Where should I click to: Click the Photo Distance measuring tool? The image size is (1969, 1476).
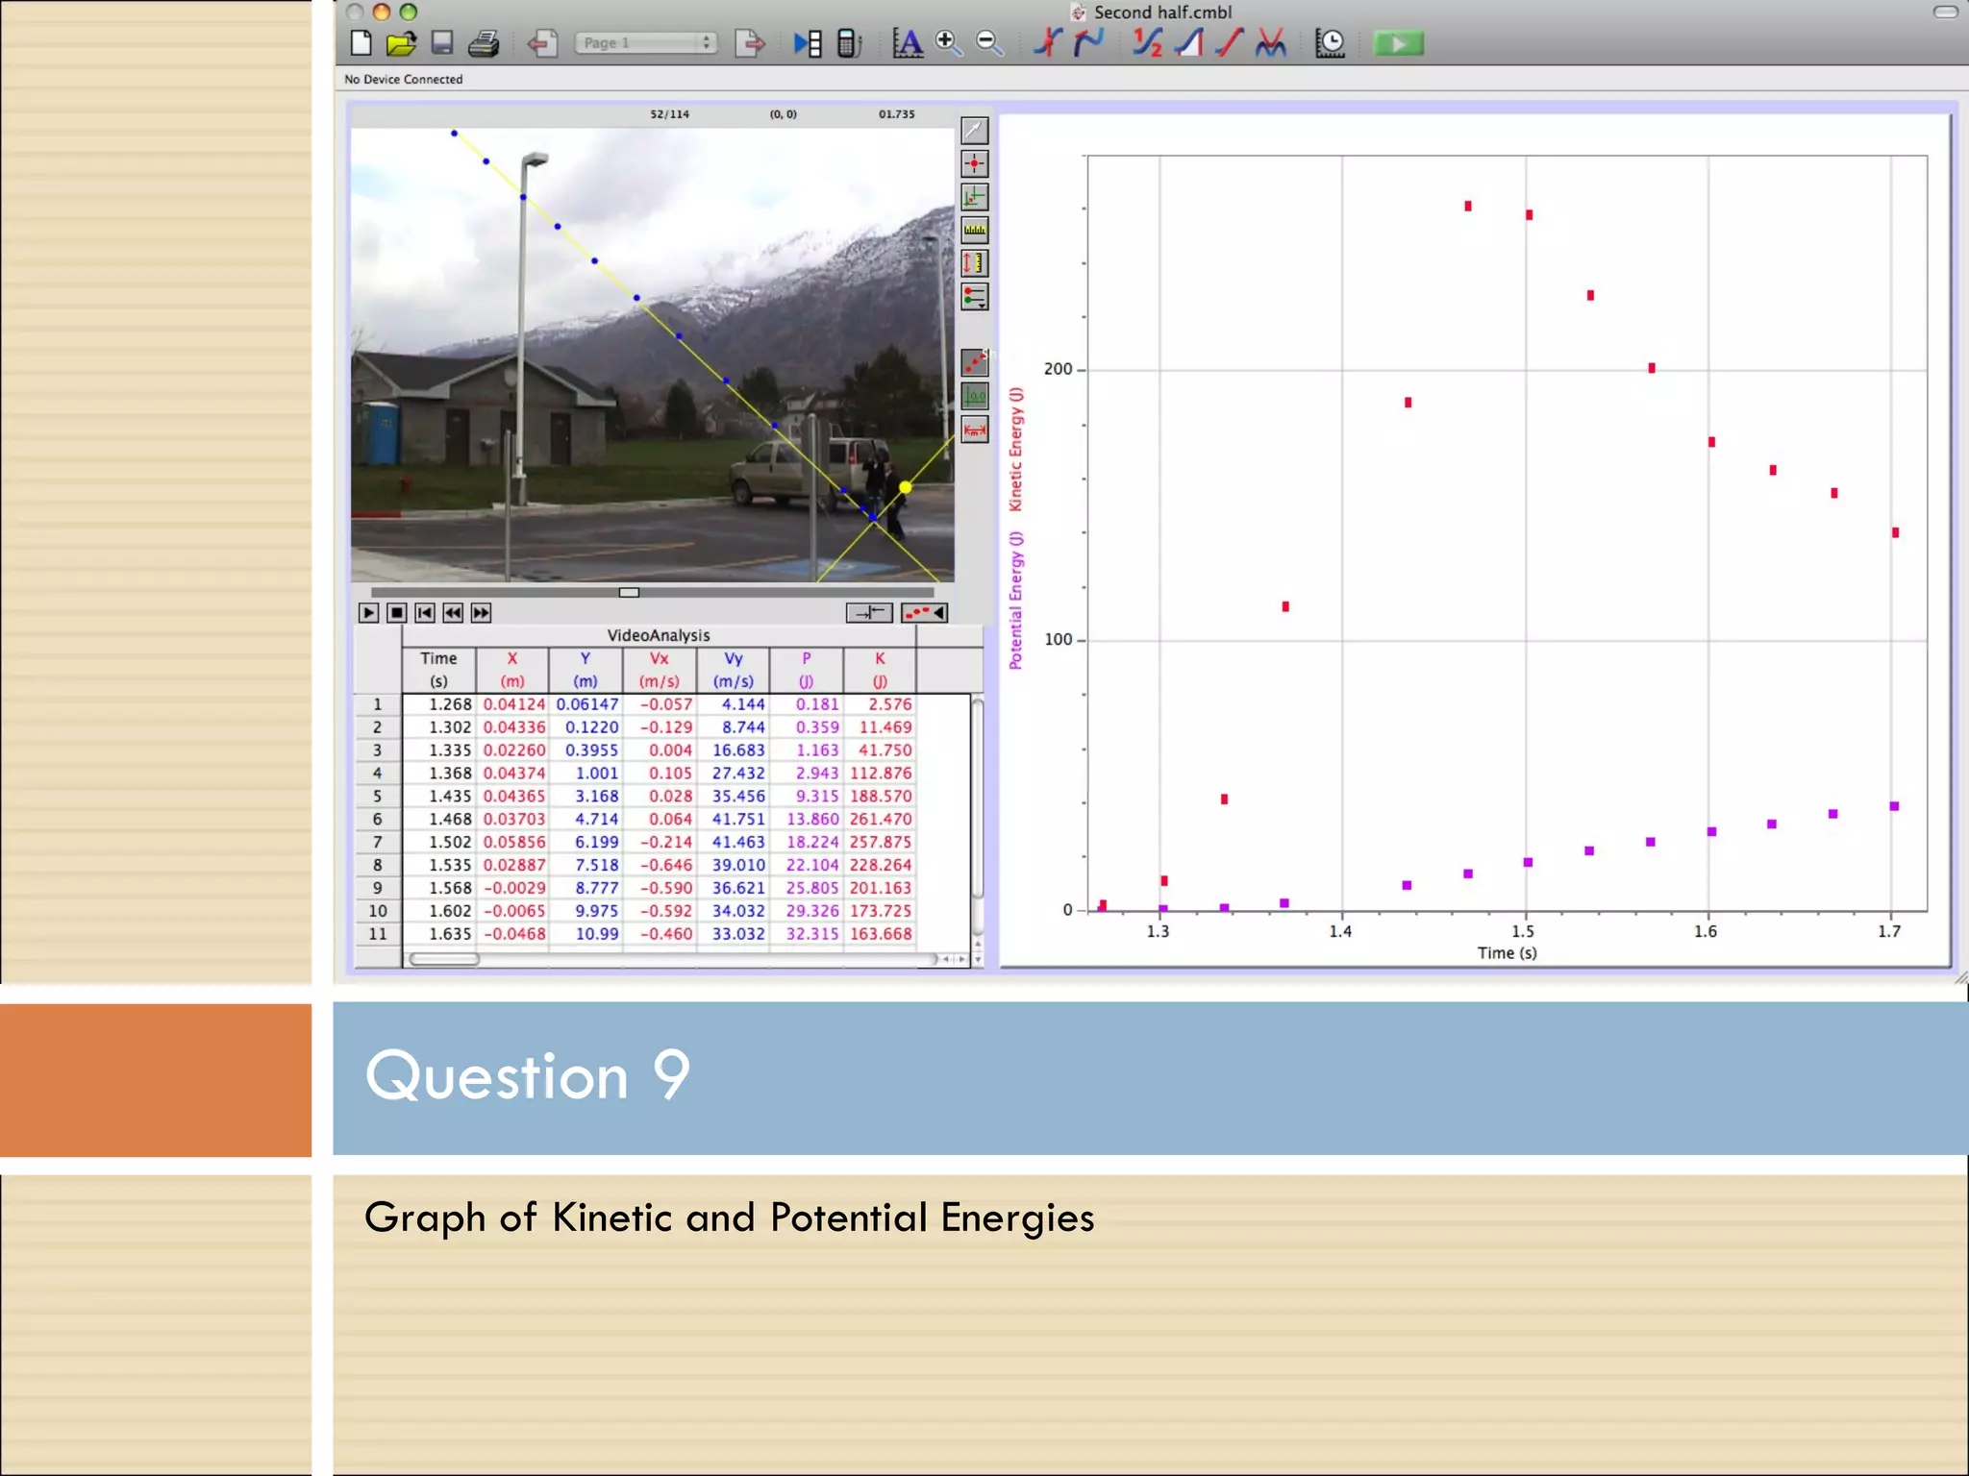[974, 263]
